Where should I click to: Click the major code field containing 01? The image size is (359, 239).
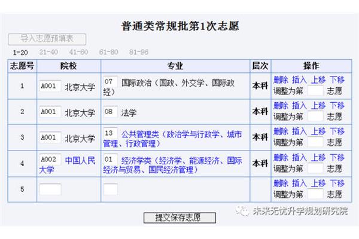click(x=111, y=159)
